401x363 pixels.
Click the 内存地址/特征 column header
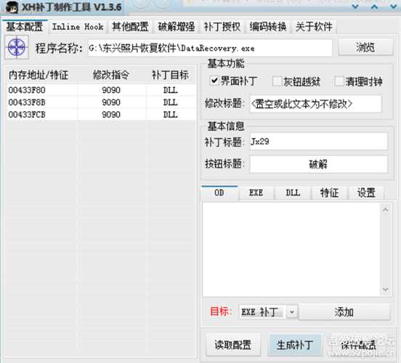coord(39,75)
